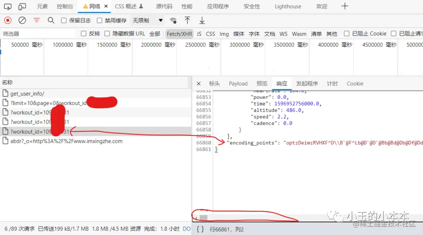Show the 计时 tab
Screen dimensions: 423x235
332,84
